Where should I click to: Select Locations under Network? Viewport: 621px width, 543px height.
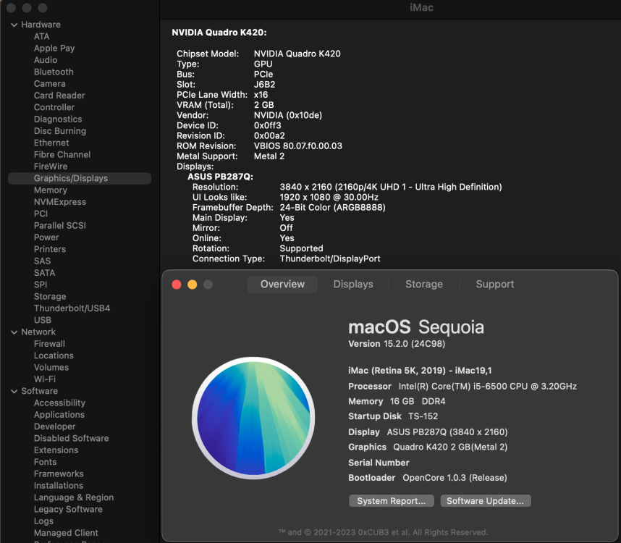click(54, 356)
